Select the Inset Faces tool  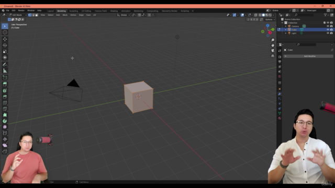(x=5, y=90)
